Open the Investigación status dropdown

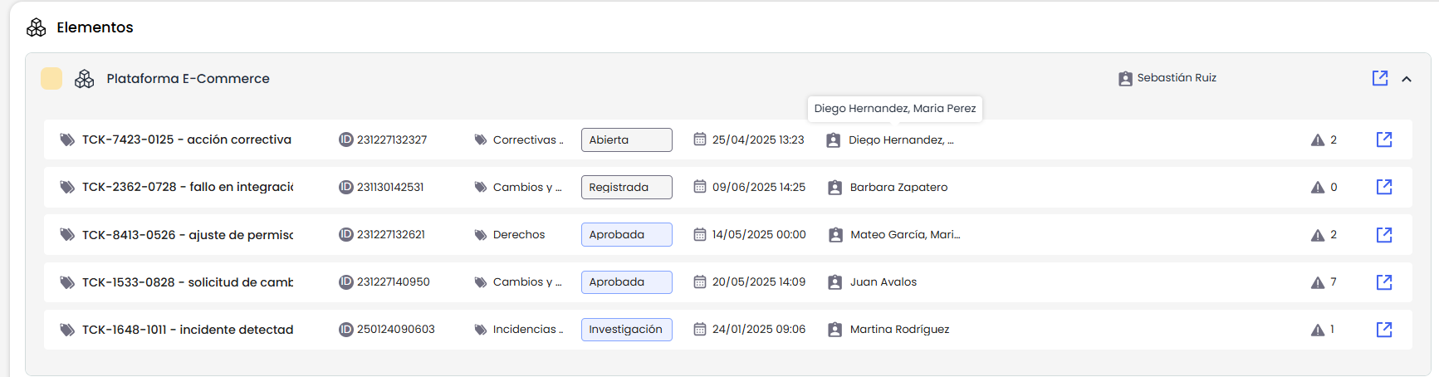(626, 330)
